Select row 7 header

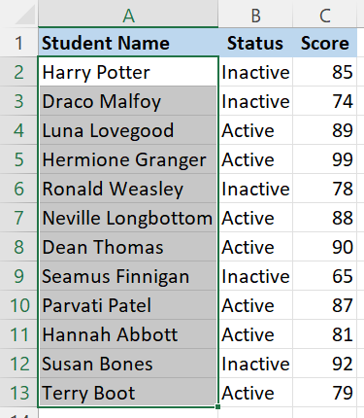18,218
